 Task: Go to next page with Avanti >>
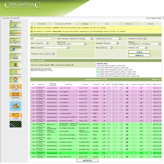[x=156, y=79]
